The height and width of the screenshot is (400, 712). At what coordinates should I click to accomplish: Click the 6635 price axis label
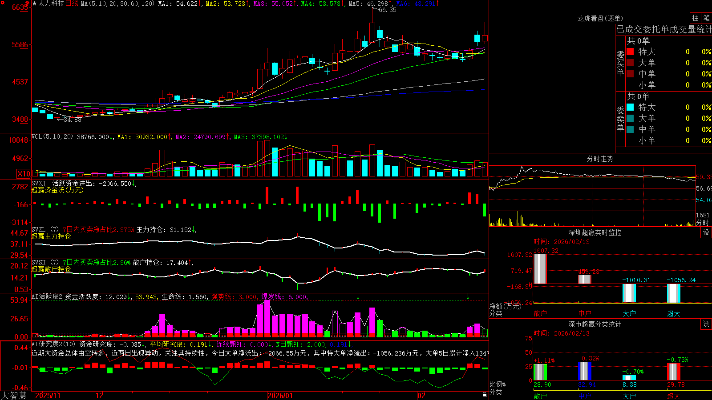[x=20, y=8]
